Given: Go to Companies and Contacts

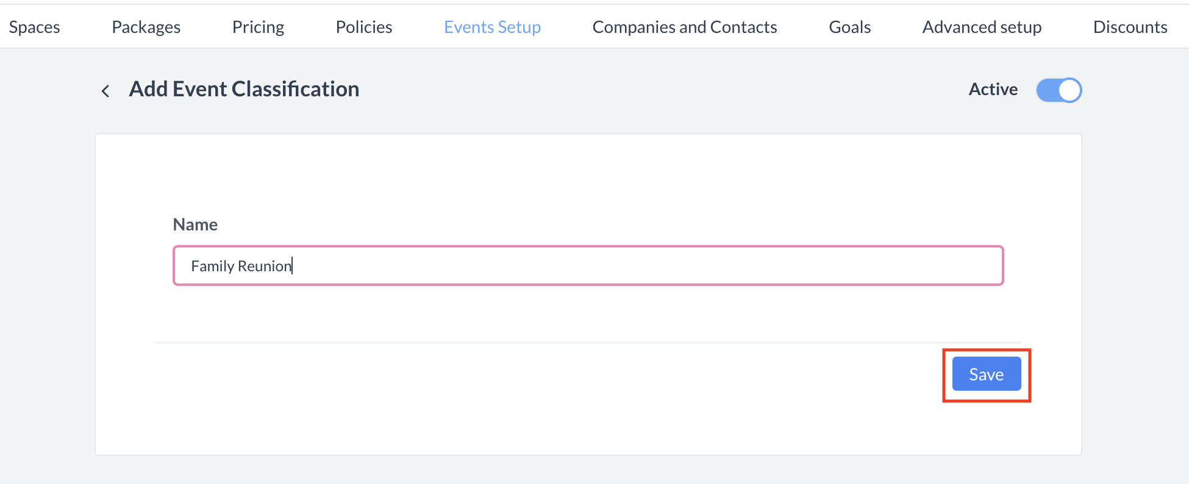Looking at the screenshot, I should [x=684, y=27].
